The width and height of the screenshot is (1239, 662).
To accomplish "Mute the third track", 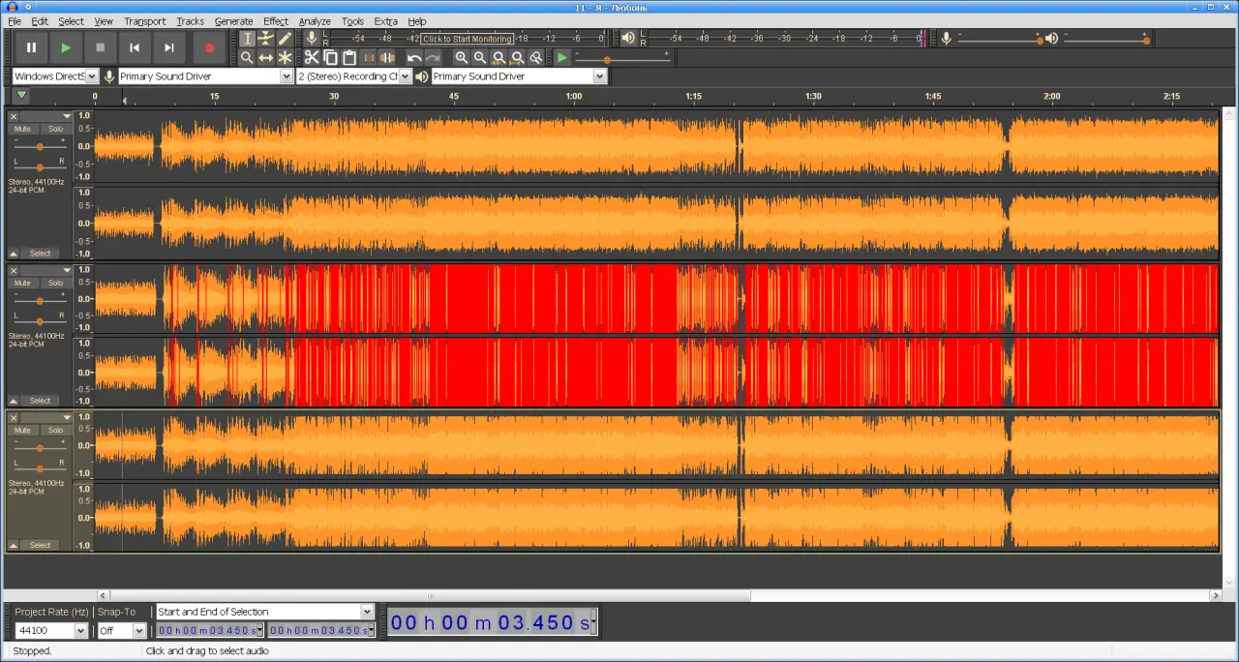I will coord(23,430).
